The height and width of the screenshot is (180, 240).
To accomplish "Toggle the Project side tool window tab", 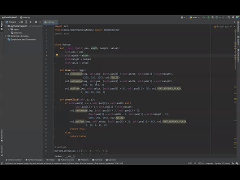I will pos(1,25).
